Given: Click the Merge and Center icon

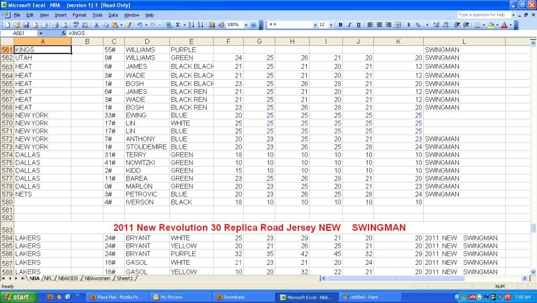Looking at the screenshot, I should pyautogui.click(x=398, y=25).
